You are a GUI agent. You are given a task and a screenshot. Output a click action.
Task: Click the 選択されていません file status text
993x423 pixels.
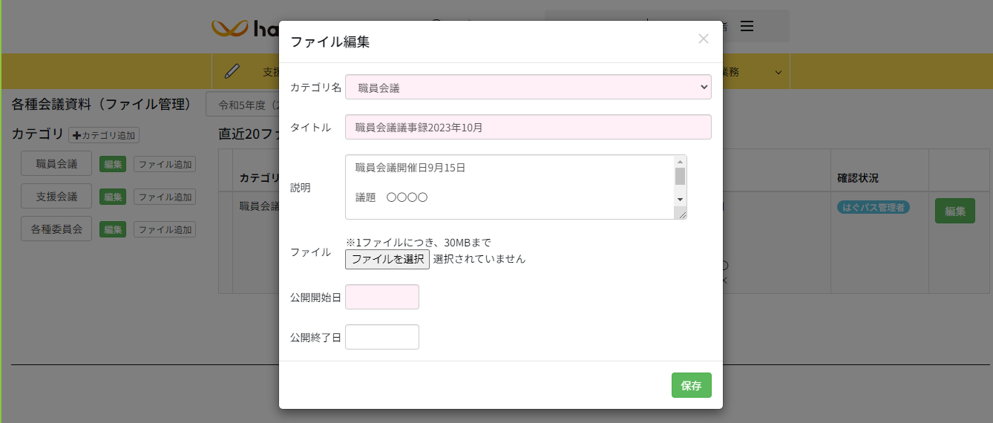pyautogui.click(x=479, y=259)
